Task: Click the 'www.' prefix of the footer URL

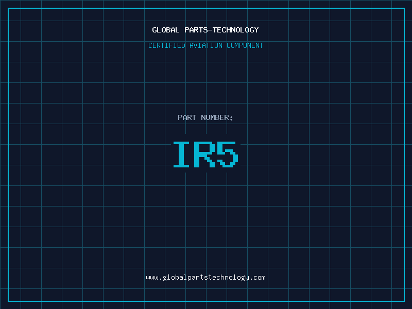Action: tap(153, 278)
